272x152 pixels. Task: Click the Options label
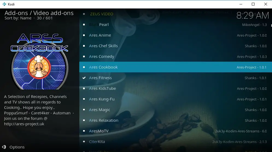[17, 147]
